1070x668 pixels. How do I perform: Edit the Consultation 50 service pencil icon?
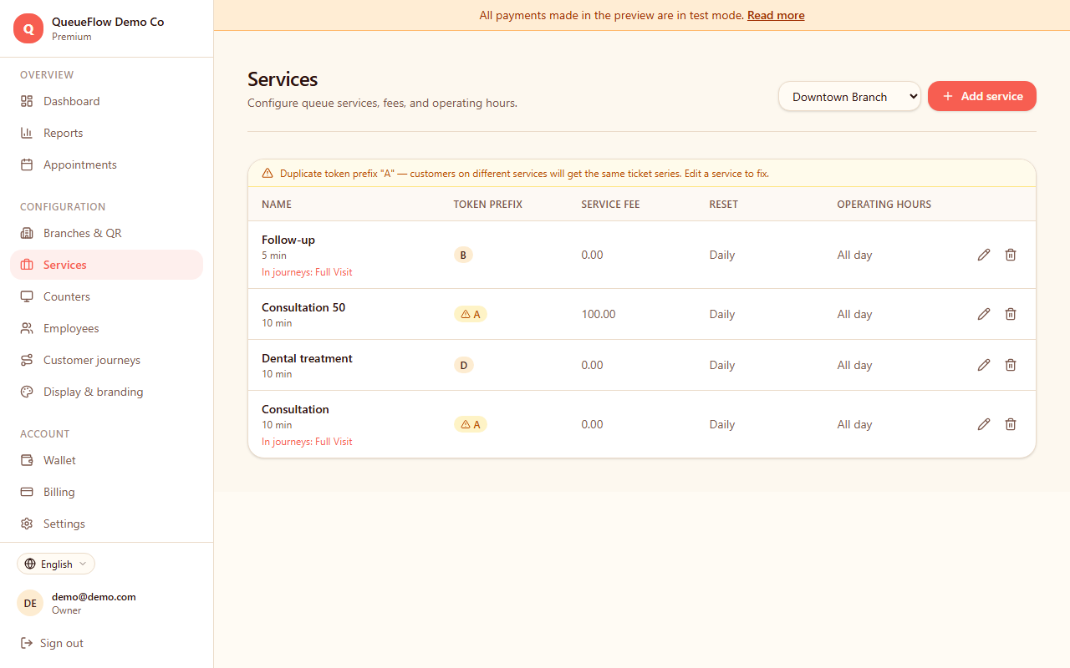pos(984,314)
